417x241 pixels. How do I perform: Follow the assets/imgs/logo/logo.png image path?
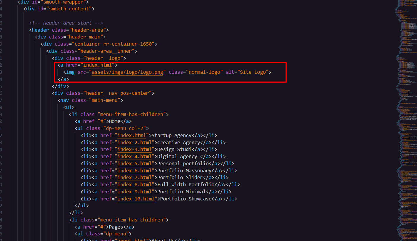pyautogui.click(x=127, y=72)
